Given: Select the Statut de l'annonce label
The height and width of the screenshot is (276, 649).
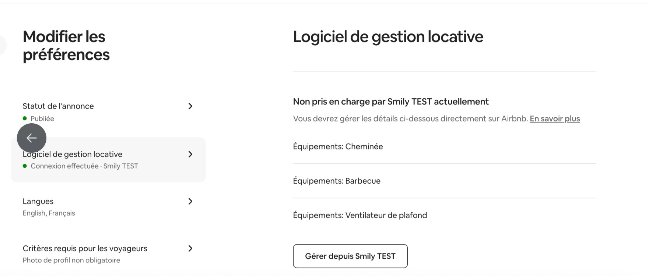Looking at the screenshot, I should point(58,106).
